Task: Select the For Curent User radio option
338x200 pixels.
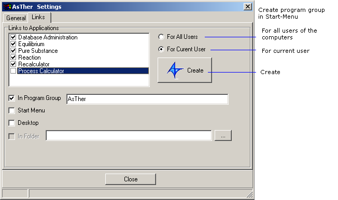Action: (x=161, y=49)
